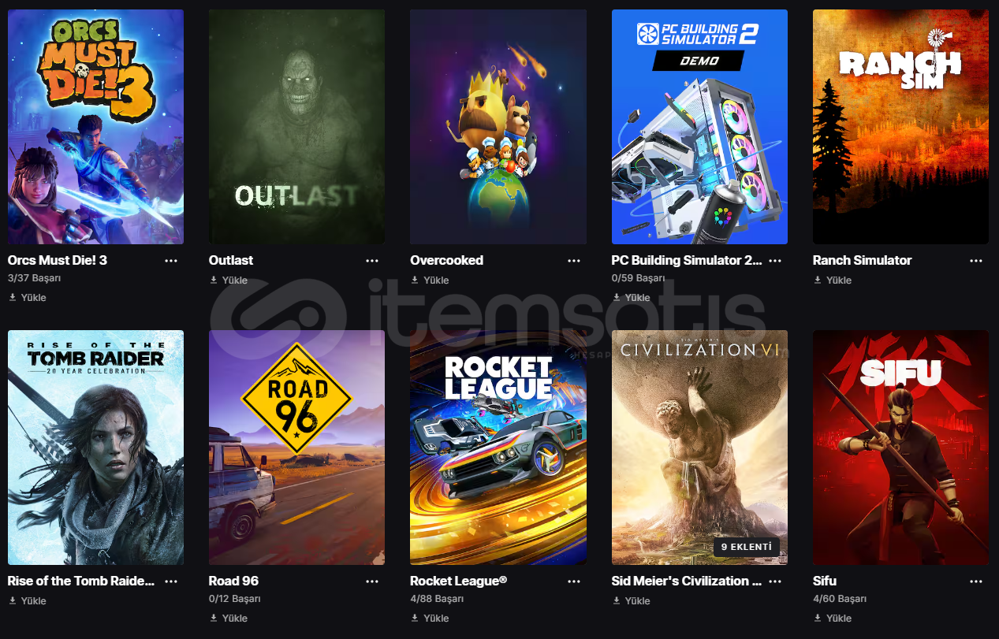Click Yükle under Overcooked
The width and height of the screenshot is (999, 639).
pyautogui.click(x=436, y=280)
